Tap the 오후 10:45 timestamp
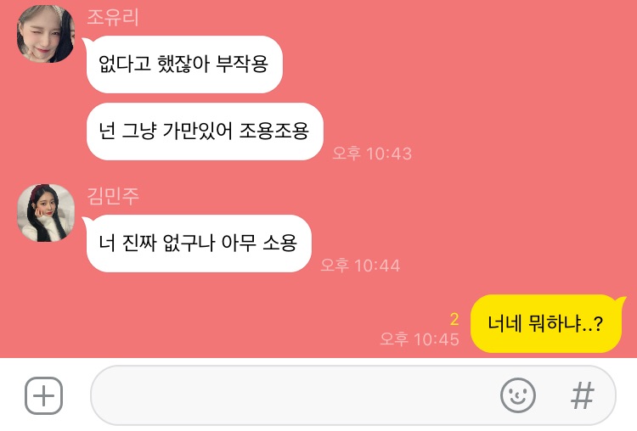Screen dimensions: 637x431 [x=420, y=339]
